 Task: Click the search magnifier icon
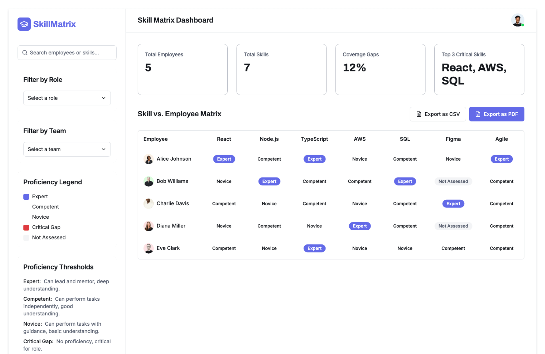(25, 53)
